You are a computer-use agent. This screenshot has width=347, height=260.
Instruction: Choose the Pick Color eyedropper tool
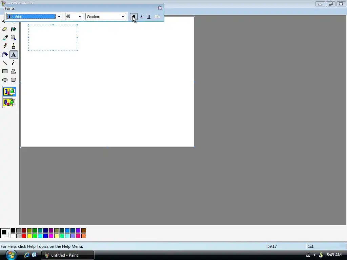coord(5,38)
